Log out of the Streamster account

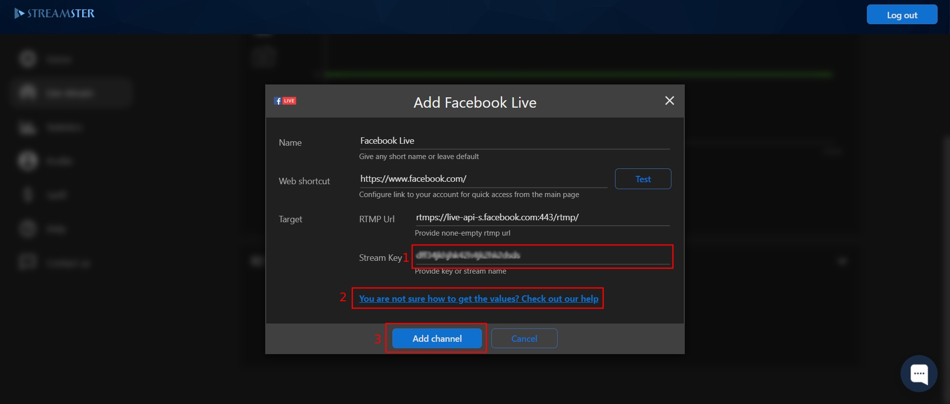pyautogui.click(x=902, y=15)
